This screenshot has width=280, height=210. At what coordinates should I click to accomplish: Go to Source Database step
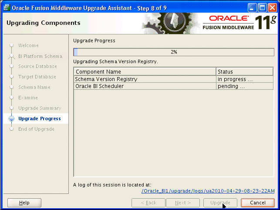point(37,66)
